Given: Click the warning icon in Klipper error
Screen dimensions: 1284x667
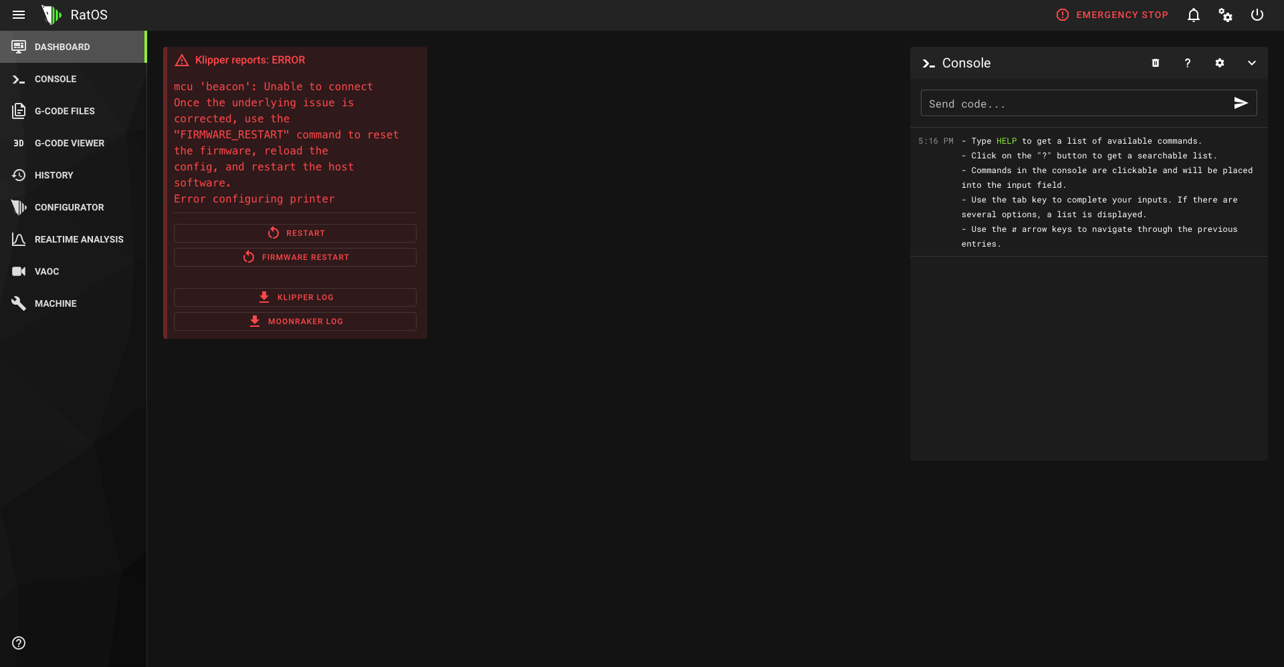Looking at the screenshot, I should pyautogui.click(x=182, y=60).
